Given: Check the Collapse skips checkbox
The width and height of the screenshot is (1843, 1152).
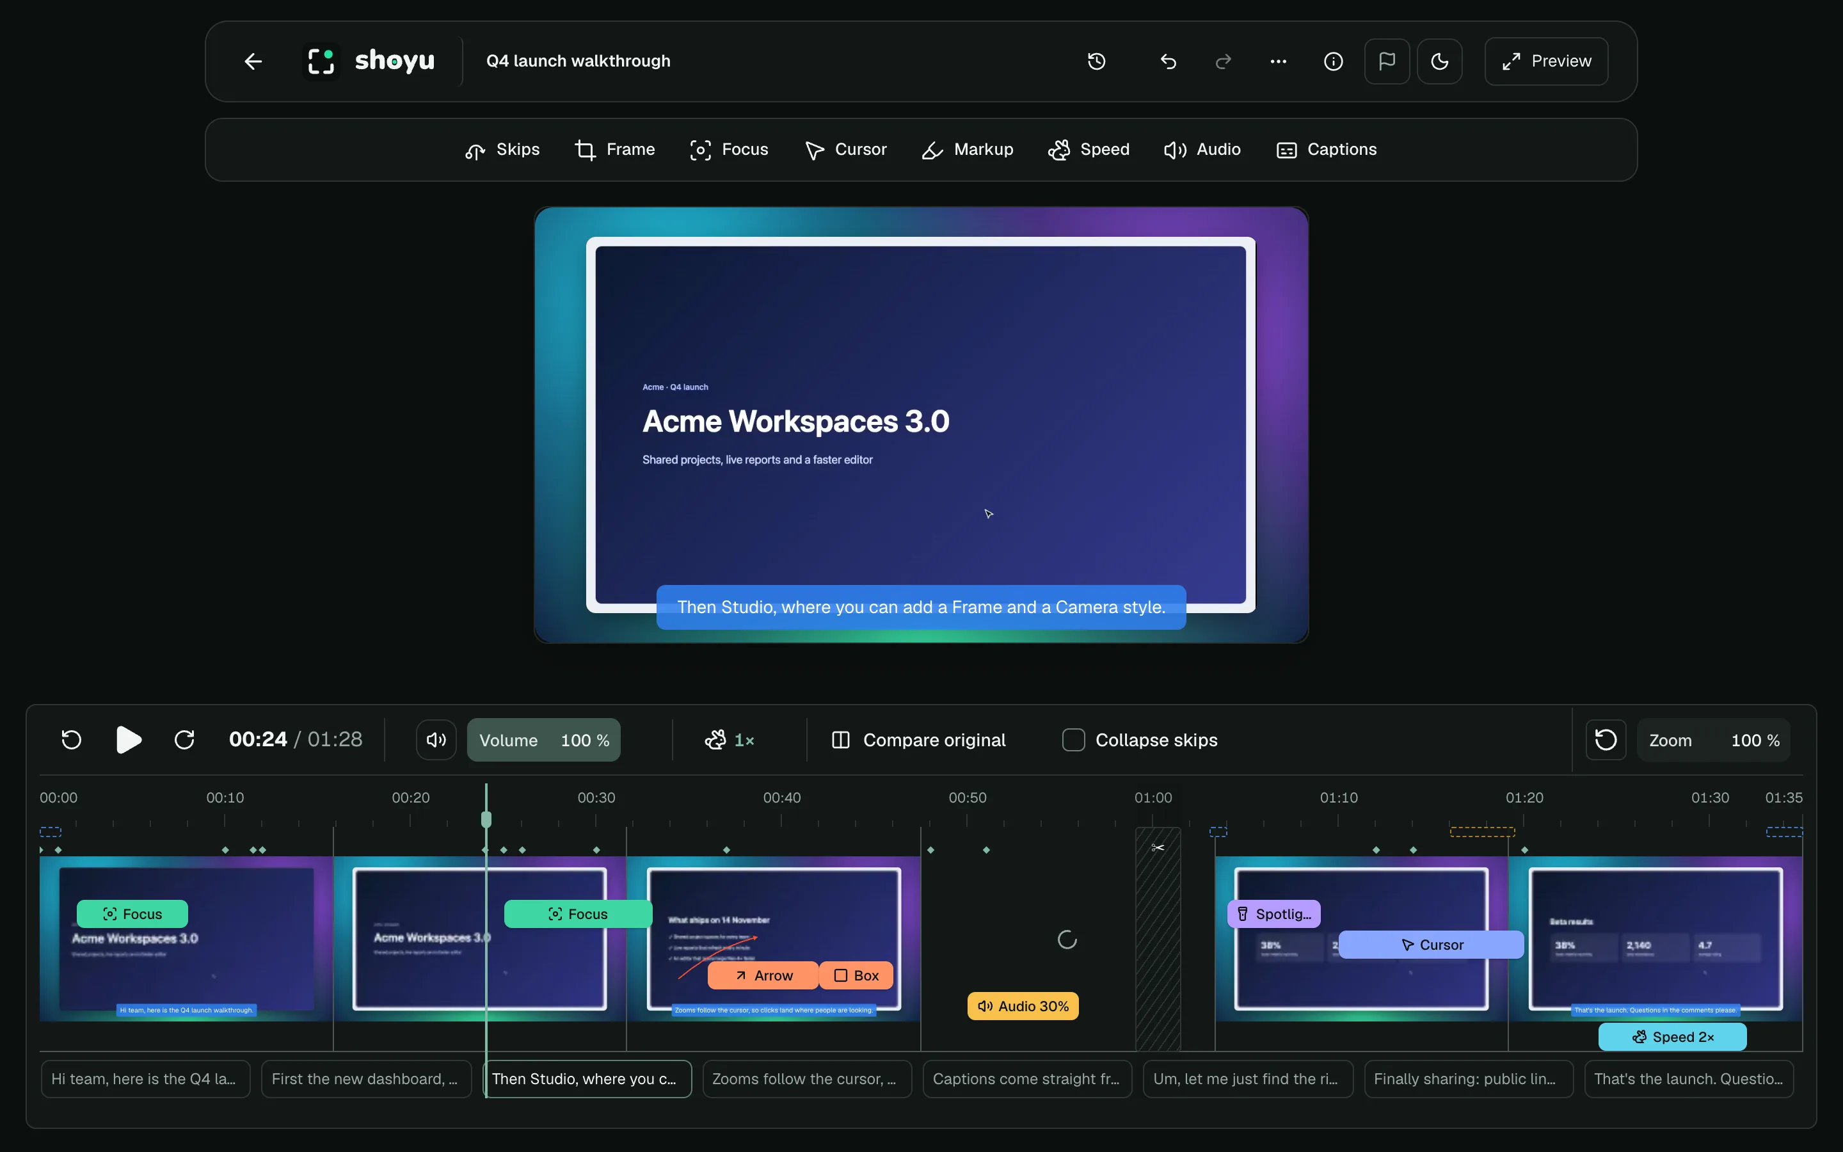Looking at the screenshot, I should click(x=1073, y=740).
